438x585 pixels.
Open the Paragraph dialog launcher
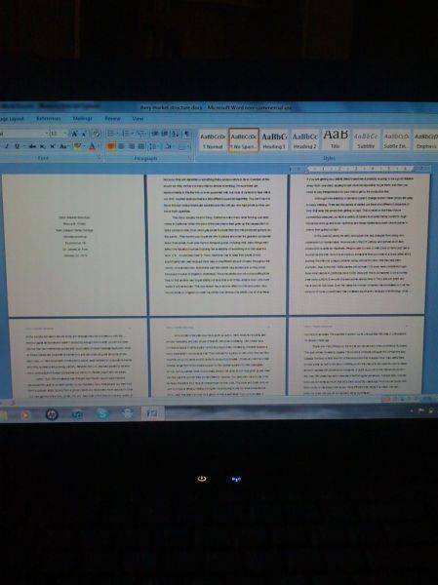point(190,159)
